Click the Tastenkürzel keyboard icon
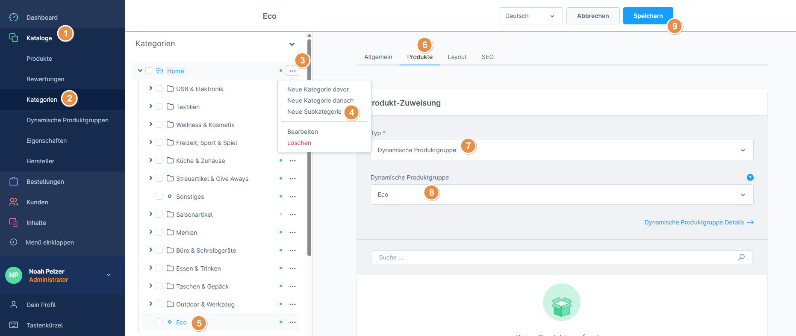Viewport: 796px width, 336px height. point(14,325)
